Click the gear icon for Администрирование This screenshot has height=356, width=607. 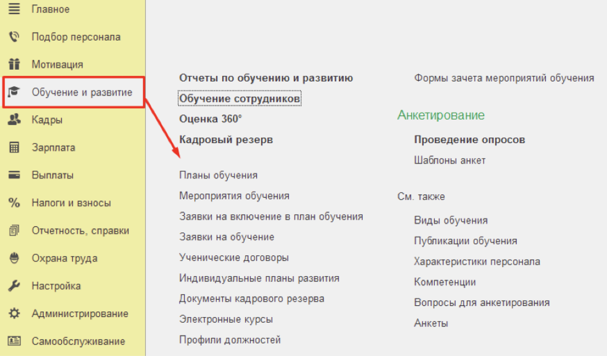14,313
